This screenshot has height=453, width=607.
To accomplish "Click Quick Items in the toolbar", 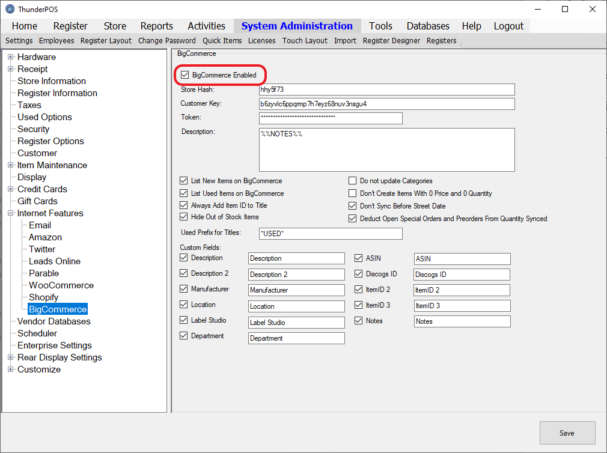I will [222, 41].
